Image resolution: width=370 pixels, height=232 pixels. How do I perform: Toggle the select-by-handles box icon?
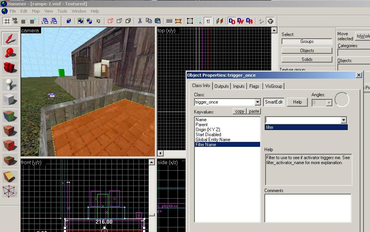190,21
